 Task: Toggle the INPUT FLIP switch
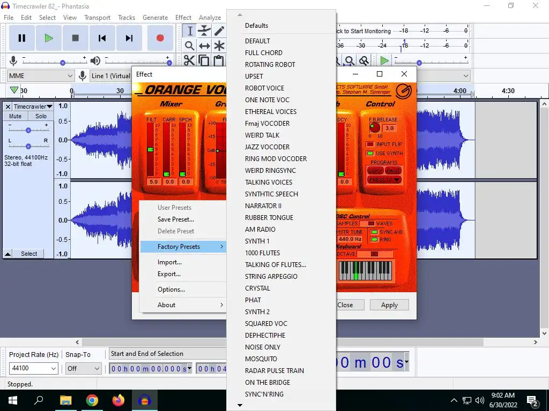pos(370,144)
